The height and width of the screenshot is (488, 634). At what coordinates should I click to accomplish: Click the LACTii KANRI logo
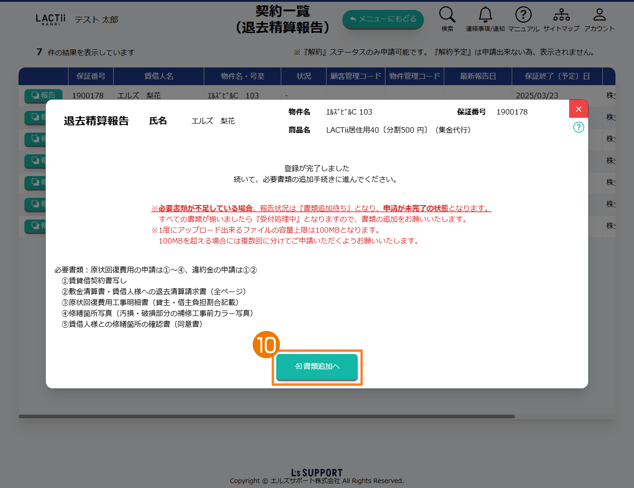50,19
